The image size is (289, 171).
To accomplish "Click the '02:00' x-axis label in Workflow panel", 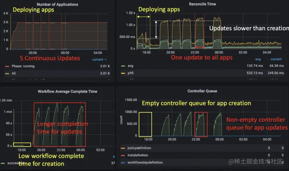I will pyautogui.click(x=100, y=150).
